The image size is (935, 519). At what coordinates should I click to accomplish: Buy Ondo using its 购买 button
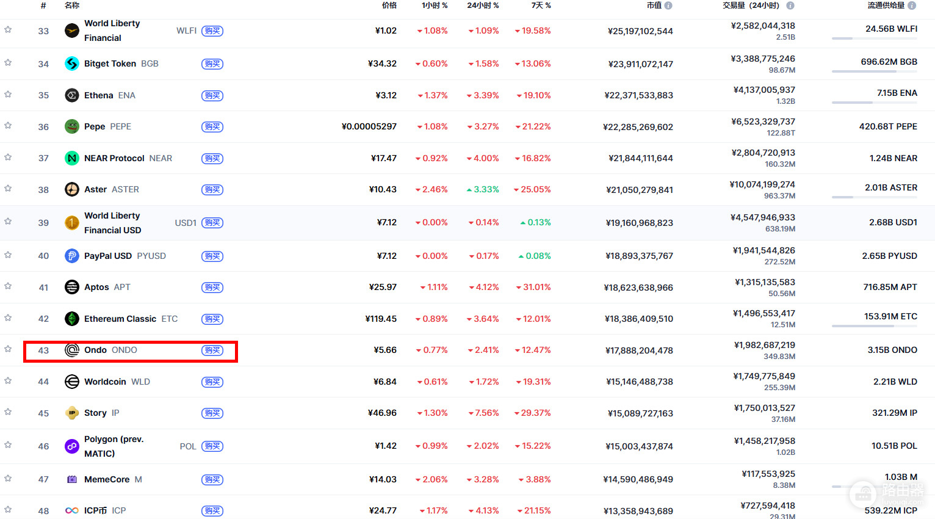(212, 350)
